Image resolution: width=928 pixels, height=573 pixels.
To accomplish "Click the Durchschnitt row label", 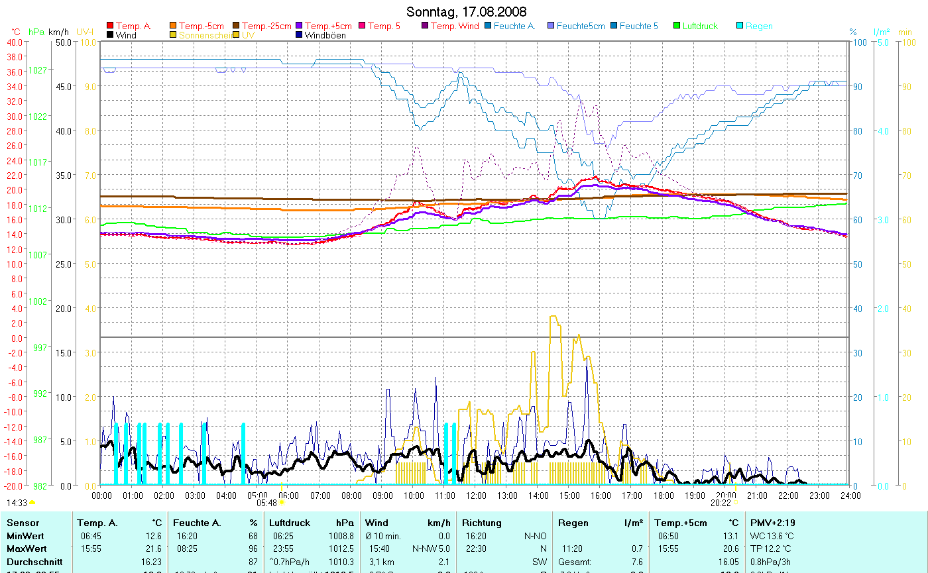I will pos(34,562).
